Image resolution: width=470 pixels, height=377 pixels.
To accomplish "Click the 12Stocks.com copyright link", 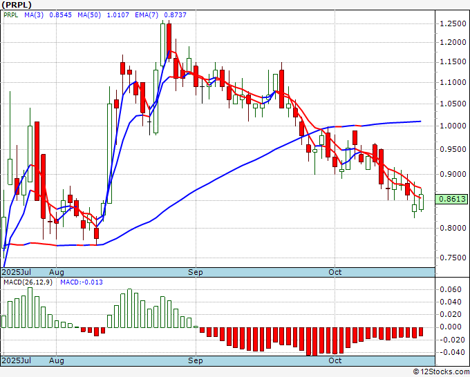I will coord(441,372).
